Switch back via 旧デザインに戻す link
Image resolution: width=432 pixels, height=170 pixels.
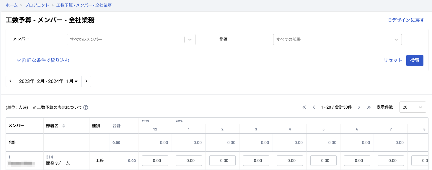click(x=406, y=20)
